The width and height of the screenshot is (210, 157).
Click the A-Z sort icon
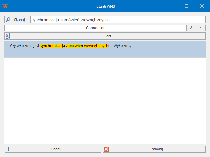8,36
